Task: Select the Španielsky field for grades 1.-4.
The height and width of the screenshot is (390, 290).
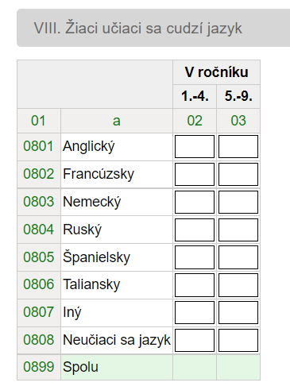Action: [195, 257]
